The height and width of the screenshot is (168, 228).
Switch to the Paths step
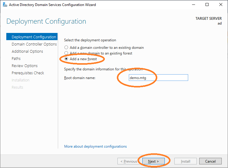tap(16, 59)
